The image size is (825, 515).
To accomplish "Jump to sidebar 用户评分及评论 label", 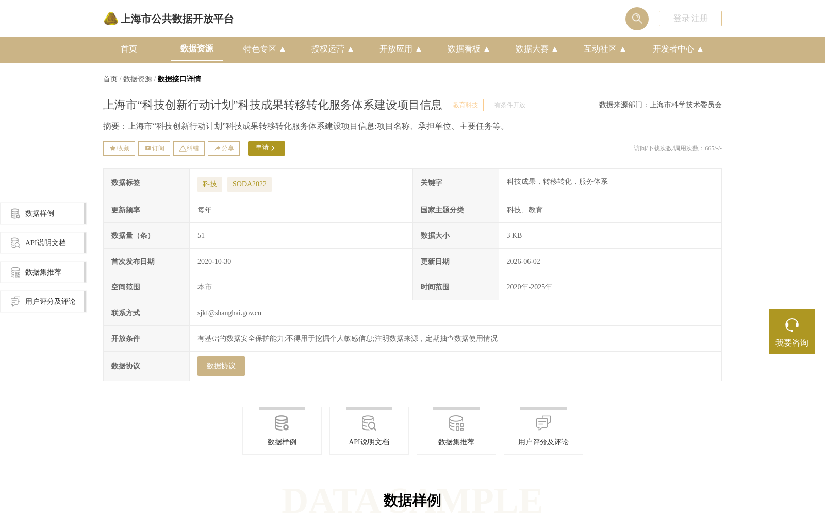I will 51,301.
